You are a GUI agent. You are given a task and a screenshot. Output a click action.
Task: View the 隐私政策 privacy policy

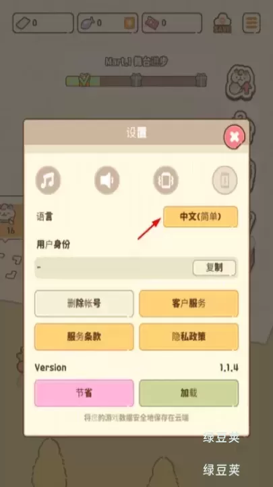click(x=189, y=337)
